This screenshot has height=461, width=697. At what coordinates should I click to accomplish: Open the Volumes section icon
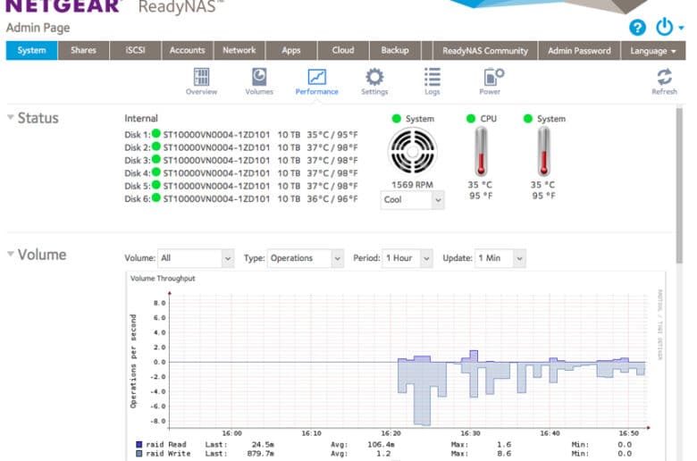click(259, 77)
